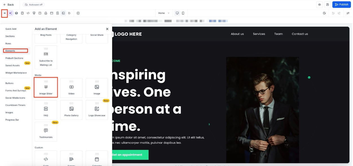Screen dimensions: 353x166
Task: Close the Add an Element panel
Action: 107,29
